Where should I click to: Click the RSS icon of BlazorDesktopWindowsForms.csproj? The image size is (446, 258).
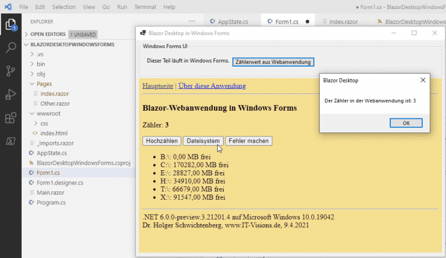31,163
